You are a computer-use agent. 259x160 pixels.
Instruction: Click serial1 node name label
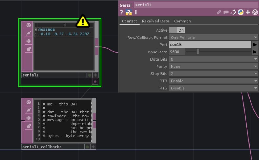(54, 75)
